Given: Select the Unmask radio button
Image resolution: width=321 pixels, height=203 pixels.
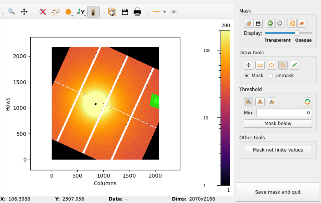Looking at the screenshot, I should [281, 76].
